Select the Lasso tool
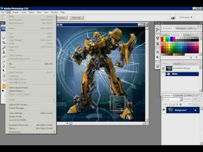Image resolution: width=203 pixels, height=152 pixels. (x=3, y=38)
